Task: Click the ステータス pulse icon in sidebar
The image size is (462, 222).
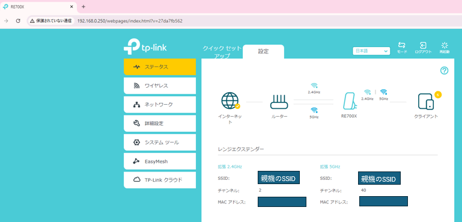Action: (136, 67)
